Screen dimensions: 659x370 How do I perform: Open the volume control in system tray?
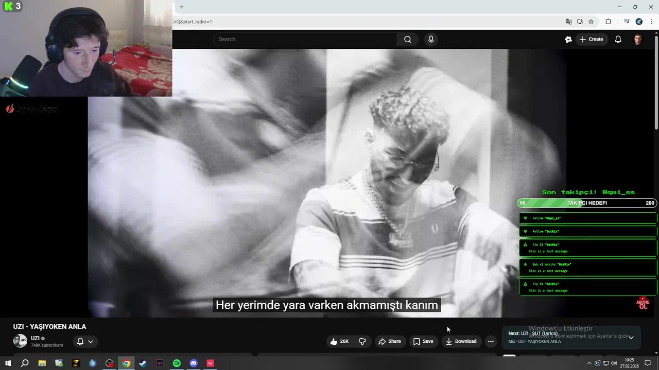point(614,363)
